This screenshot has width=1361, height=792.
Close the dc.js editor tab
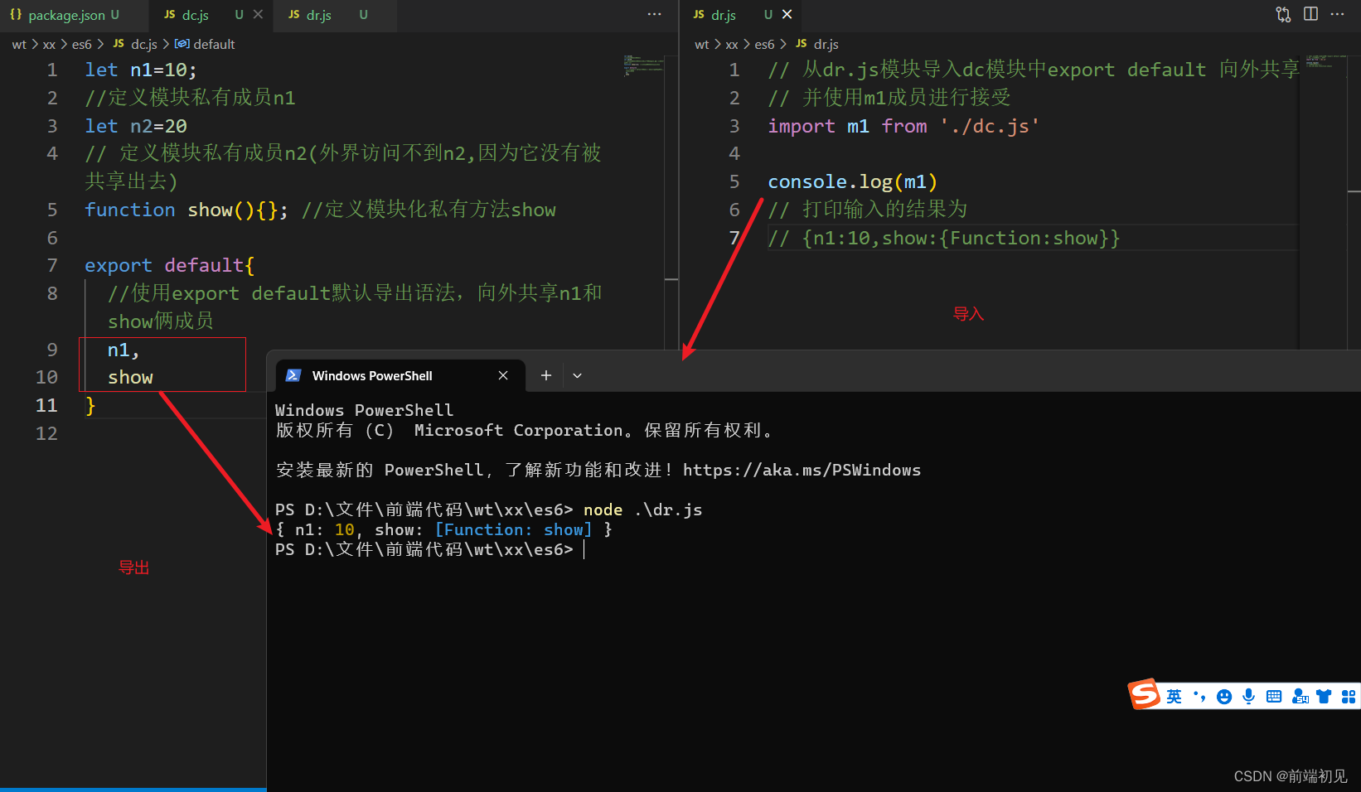point(259,15)
